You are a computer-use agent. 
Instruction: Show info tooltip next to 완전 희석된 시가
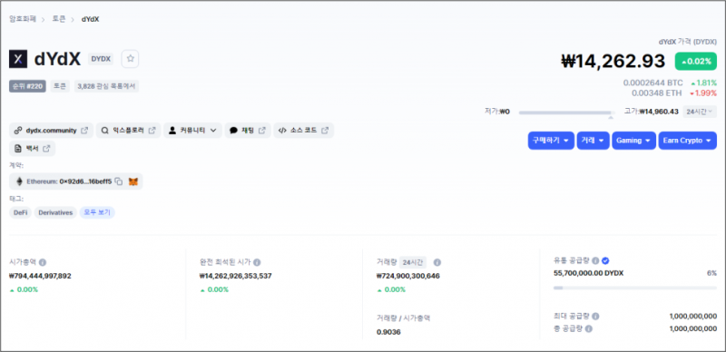[x=257, y=262]
